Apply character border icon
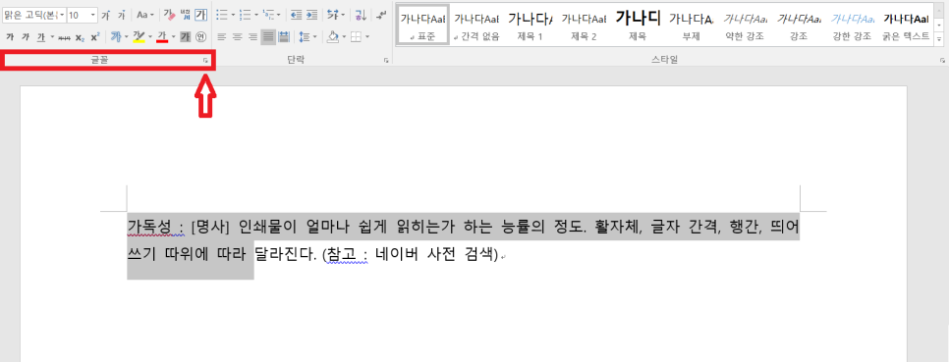Viewport: 949px width, 362px height. (201, 15)
